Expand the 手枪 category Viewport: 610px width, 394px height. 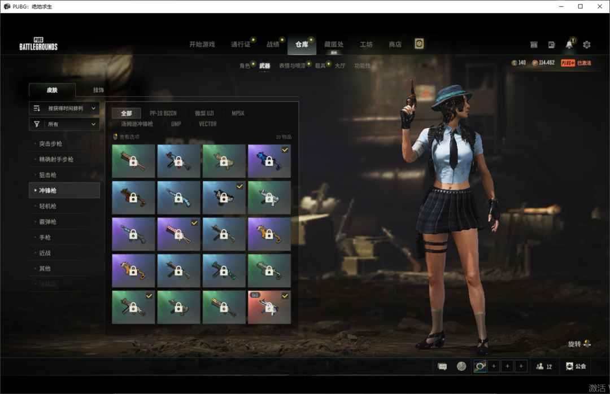[64, 237]
